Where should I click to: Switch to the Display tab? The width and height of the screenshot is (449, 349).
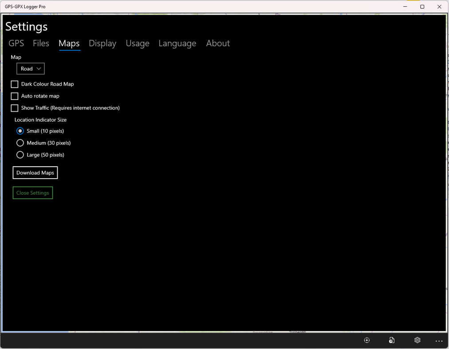(102, 43)
